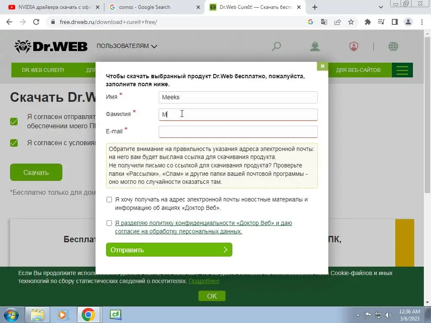Click the network tray icon
The height and width of the screenshot is (323, 431).
(378, 315)
